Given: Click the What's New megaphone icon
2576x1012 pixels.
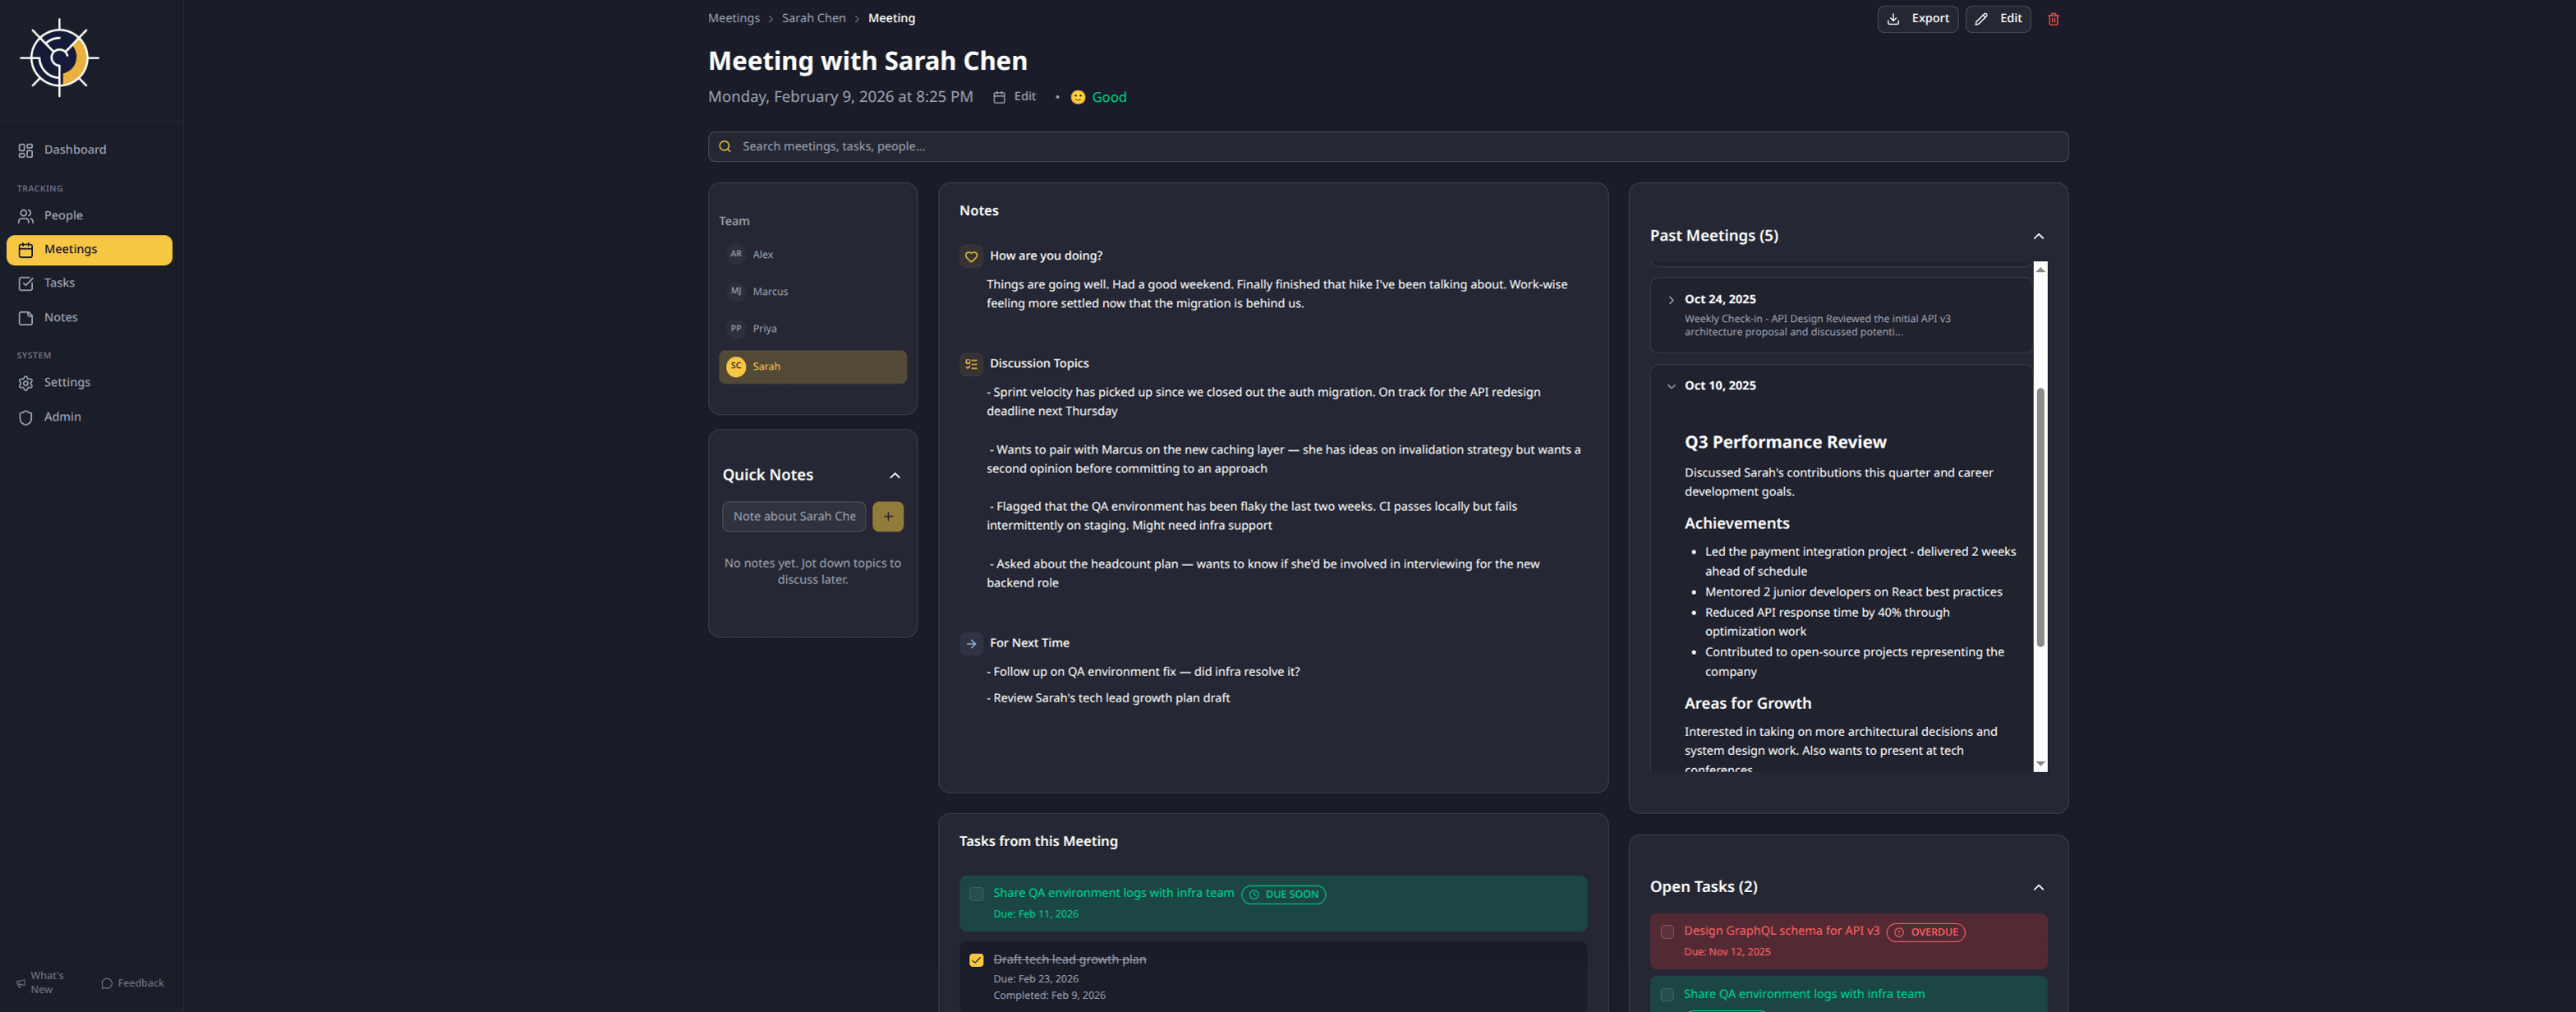Looking at the screenshot, I should (x=21, y=983).
